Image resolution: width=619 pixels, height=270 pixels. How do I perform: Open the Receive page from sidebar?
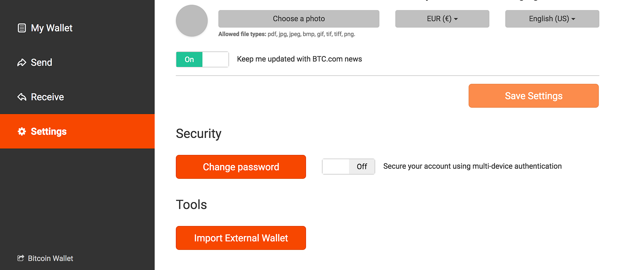pos(47,97)
